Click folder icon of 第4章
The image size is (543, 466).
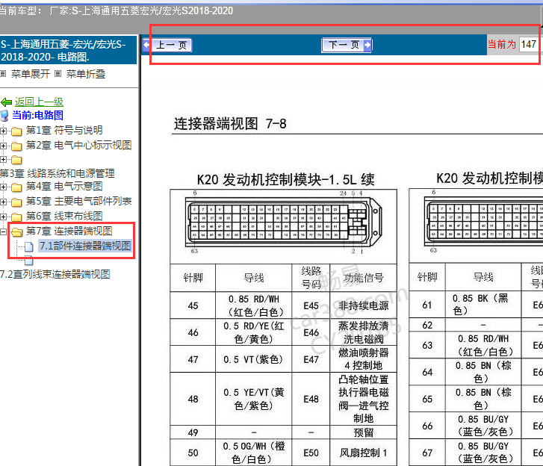[16, 187]
